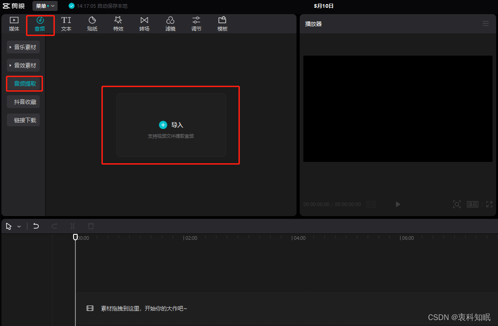Click the undo arrow in timeline toolbar
Viewport: 498px width, 326px height.
[36, 226]
